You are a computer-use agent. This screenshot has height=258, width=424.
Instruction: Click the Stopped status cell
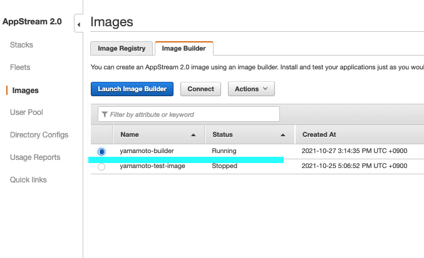pos(224,166)
